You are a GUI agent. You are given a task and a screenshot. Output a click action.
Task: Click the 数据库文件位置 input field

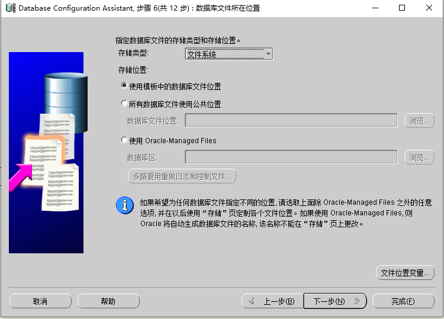pos(291,120)
